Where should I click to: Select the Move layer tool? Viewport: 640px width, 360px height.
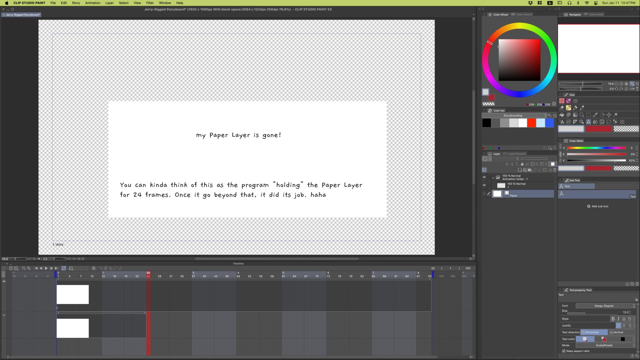pyautogui.click(x=609, y=115)
